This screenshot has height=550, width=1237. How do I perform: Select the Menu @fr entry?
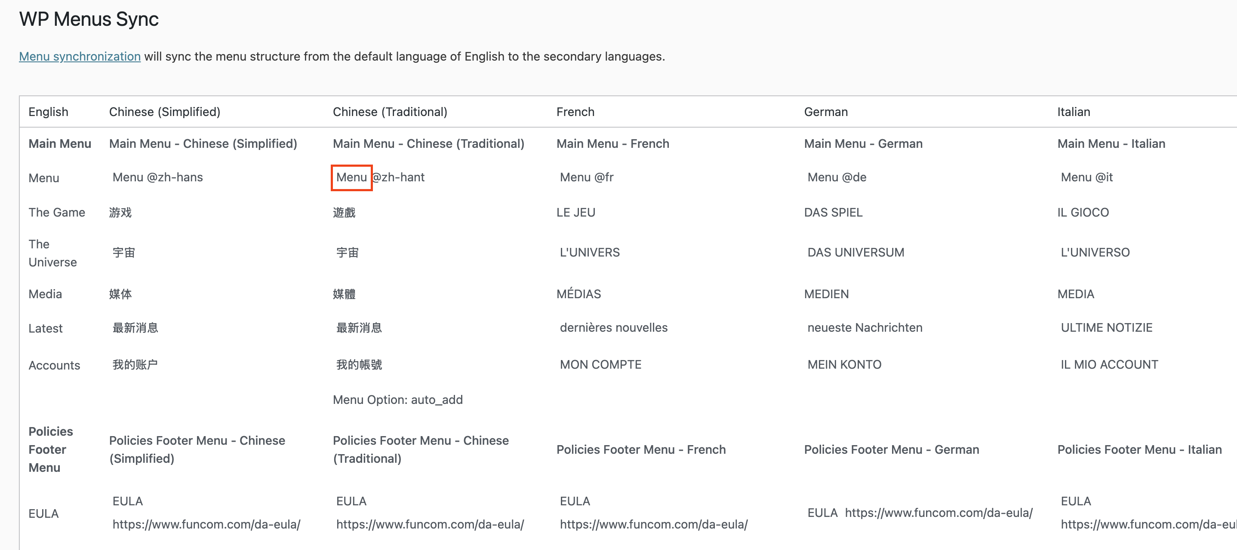coord(586,177)
